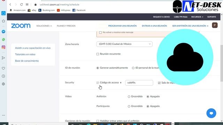223x125 pixels.
Task: Click the REQUEST A DEMO link
Action: 161,17
